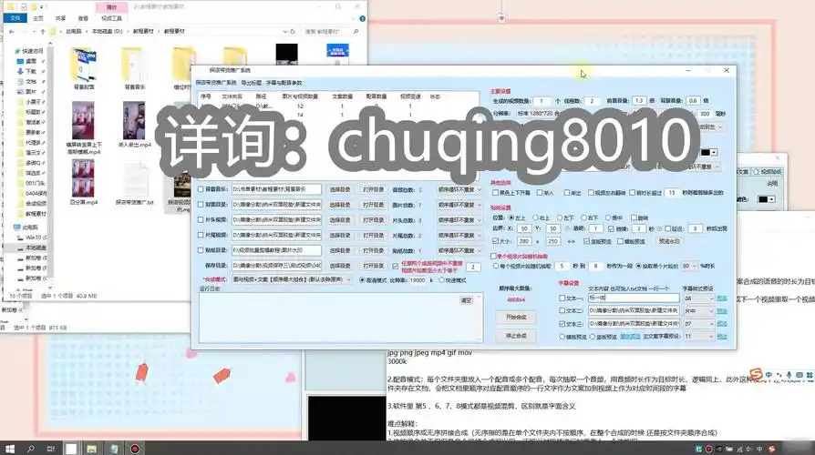The width and height of the screenshot is (815, 455).
Task: Clear the log with 清空 button
Action: pos(466,300)
